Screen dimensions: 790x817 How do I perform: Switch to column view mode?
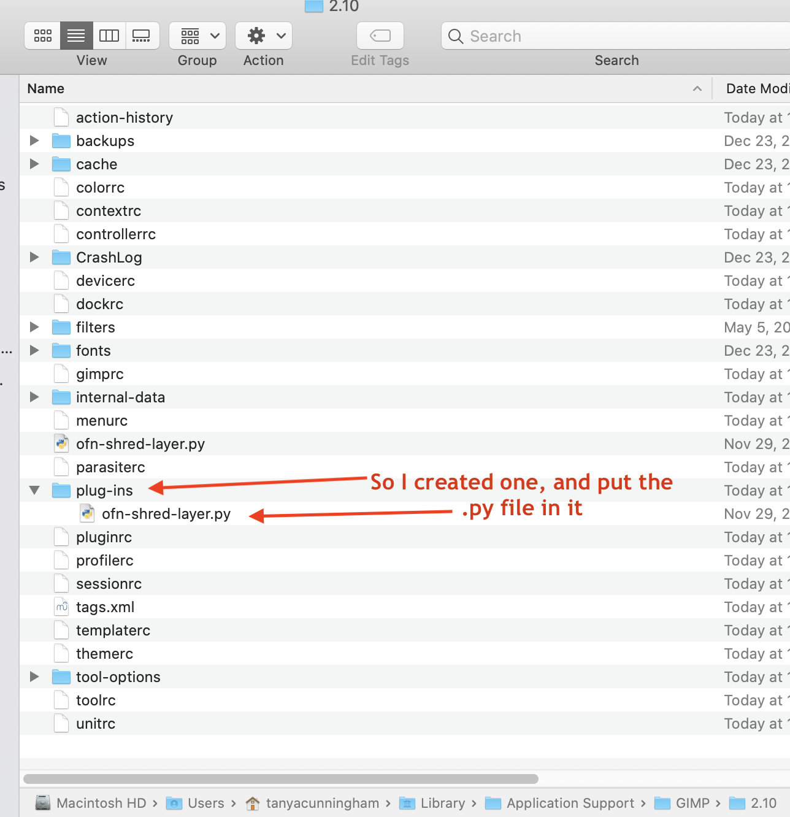pyautogui.click(x=109, y=36)
